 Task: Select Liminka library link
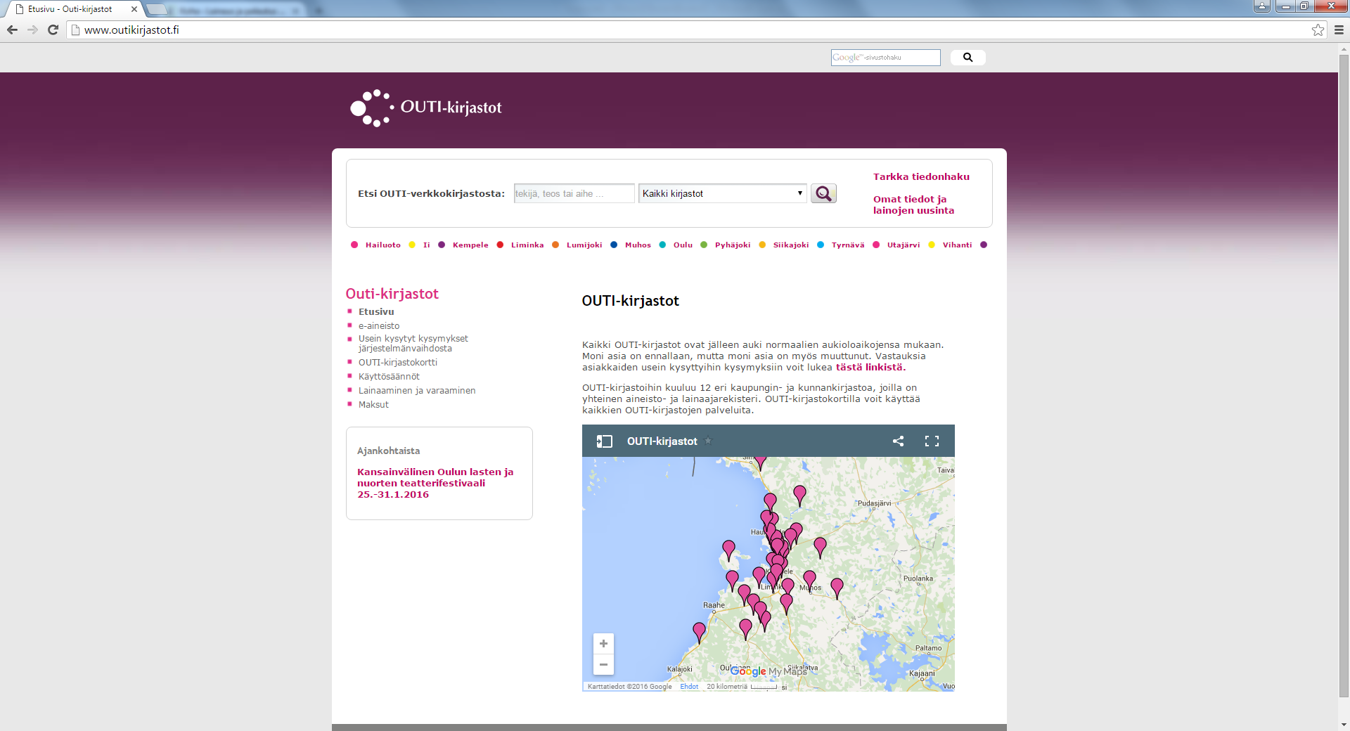click(x=527, y=245)
